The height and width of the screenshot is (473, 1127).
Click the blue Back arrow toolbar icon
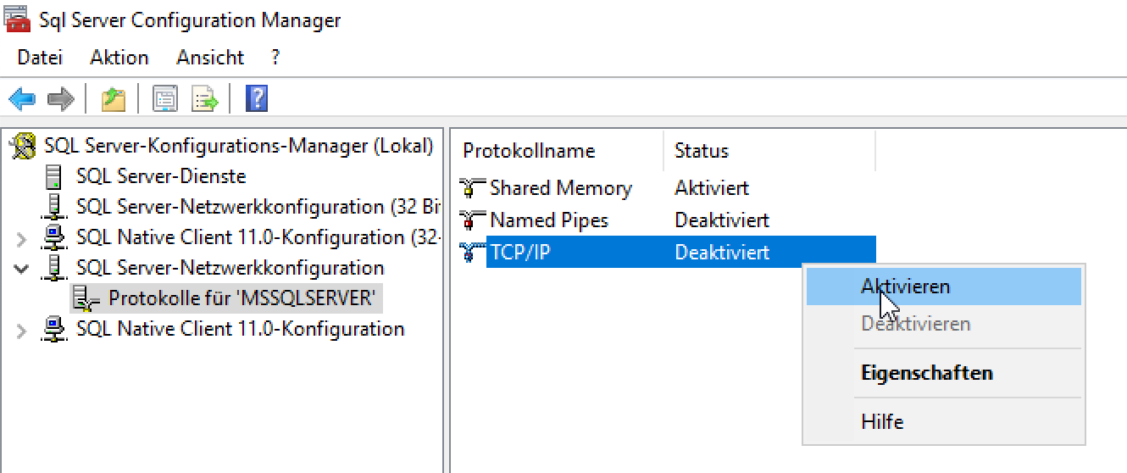click(x=22, y=99)
